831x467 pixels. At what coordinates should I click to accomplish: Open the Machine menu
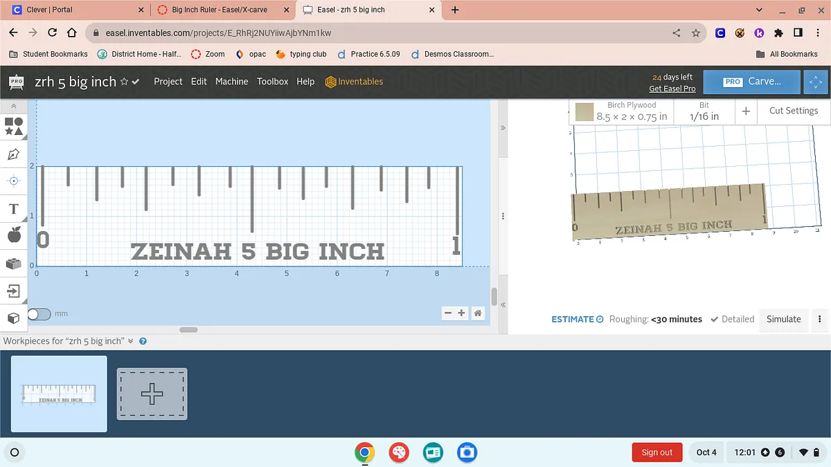(231, 82)
